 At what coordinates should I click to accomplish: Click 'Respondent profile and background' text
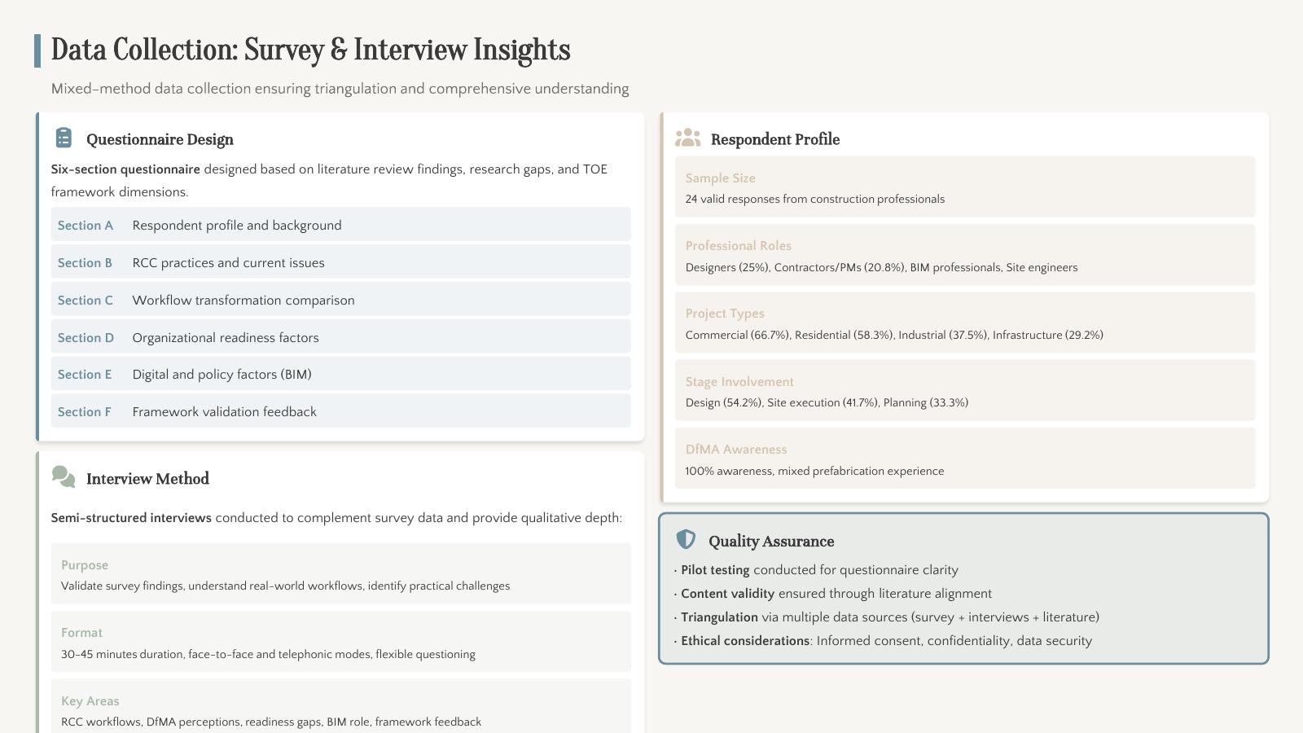click(x=237, y=226)
